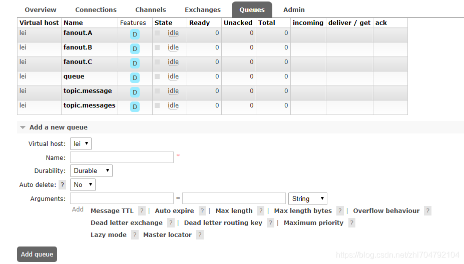The height and width of the screenshot is (264, 464).
Task: Sort by Virtual host column header
Action: pyautogui.click(x=39, y=23)
